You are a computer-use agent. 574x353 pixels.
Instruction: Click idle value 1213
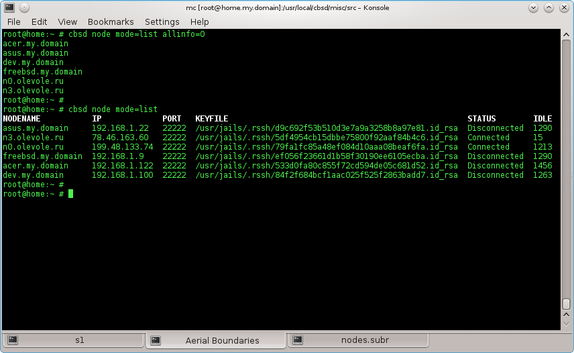(542, 147)
